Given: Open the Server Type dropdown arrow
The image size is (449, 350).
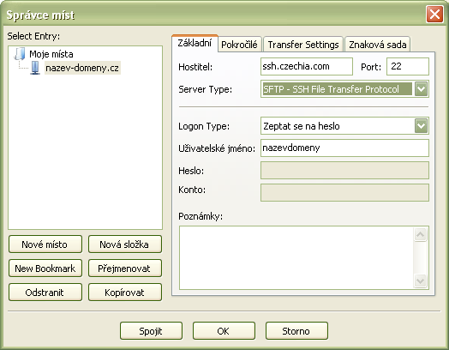Looking at the screenshot, I should coord(421,89).
